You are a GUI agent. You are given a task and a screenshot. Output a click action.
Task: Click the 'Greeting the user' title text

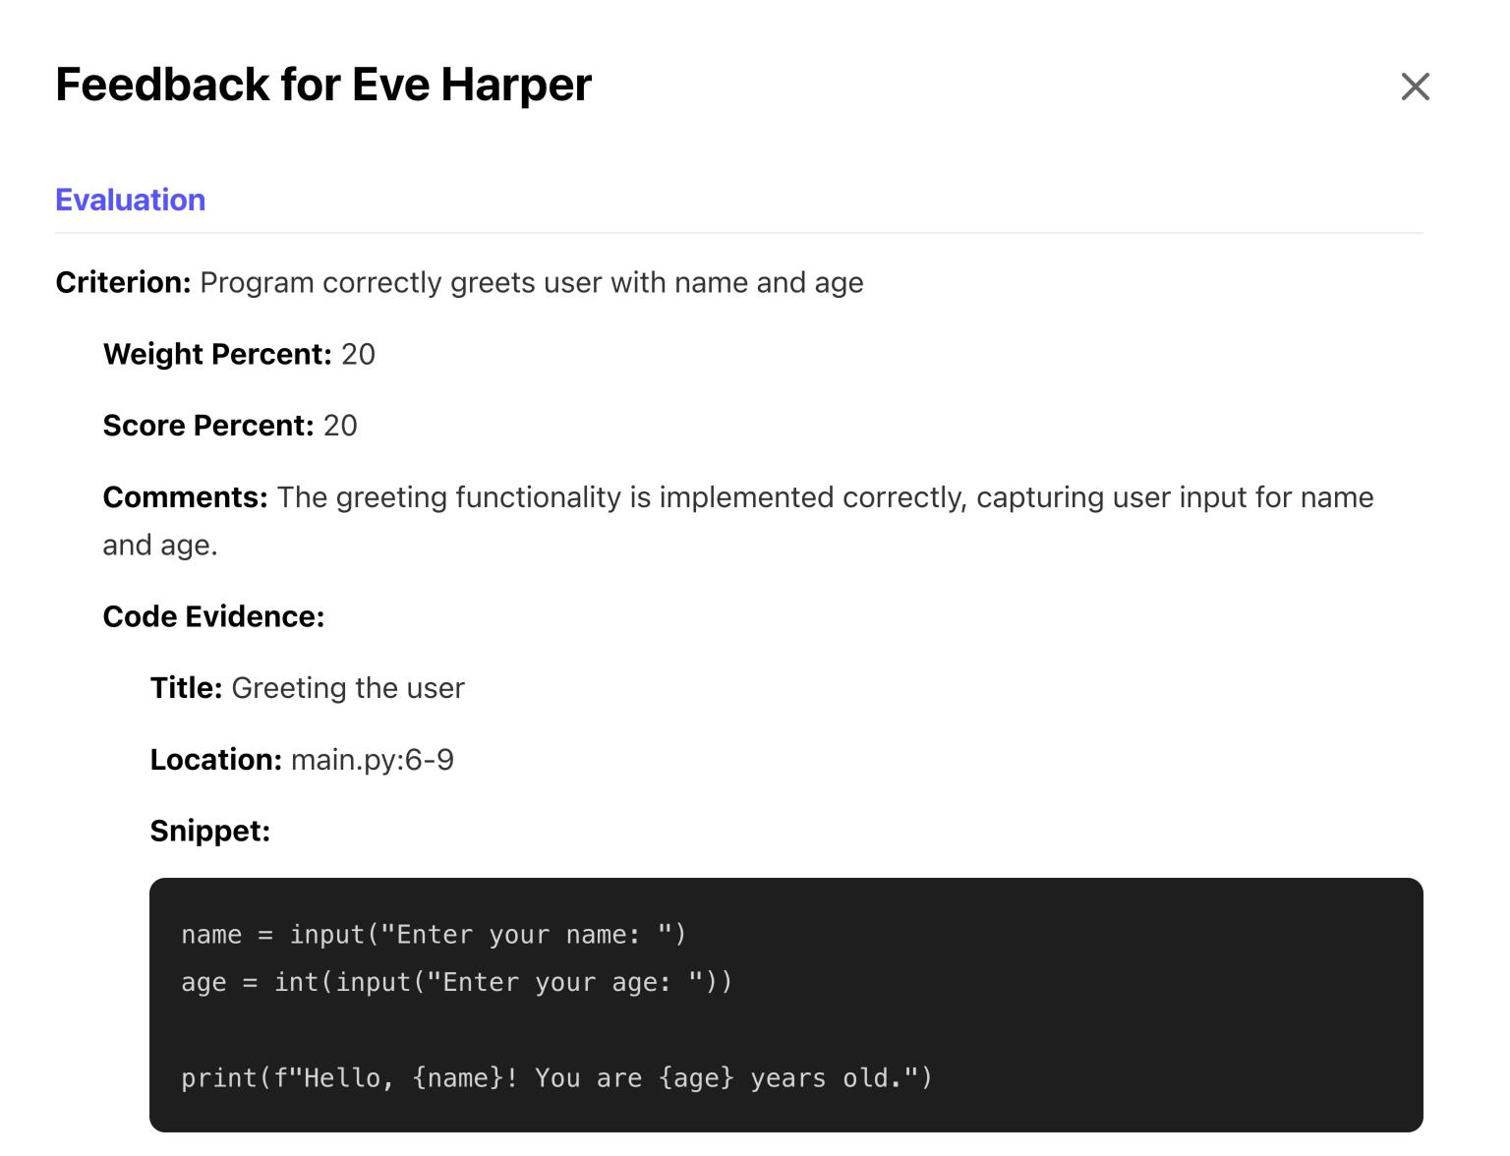tap(348, 688)
